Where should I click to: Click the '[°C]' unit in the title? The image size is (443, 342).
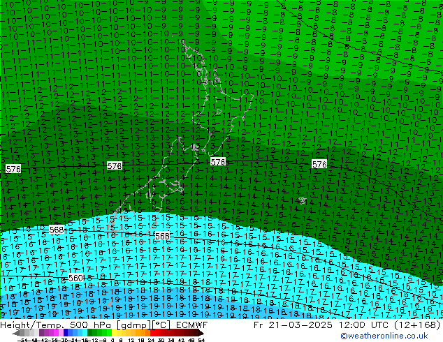tap(161, 325)
